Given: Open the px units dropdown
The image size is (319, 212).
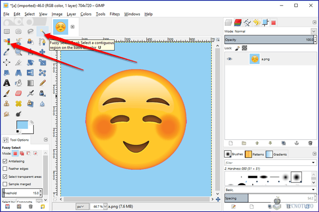Looking at the screenshot, I should (83, 206).
